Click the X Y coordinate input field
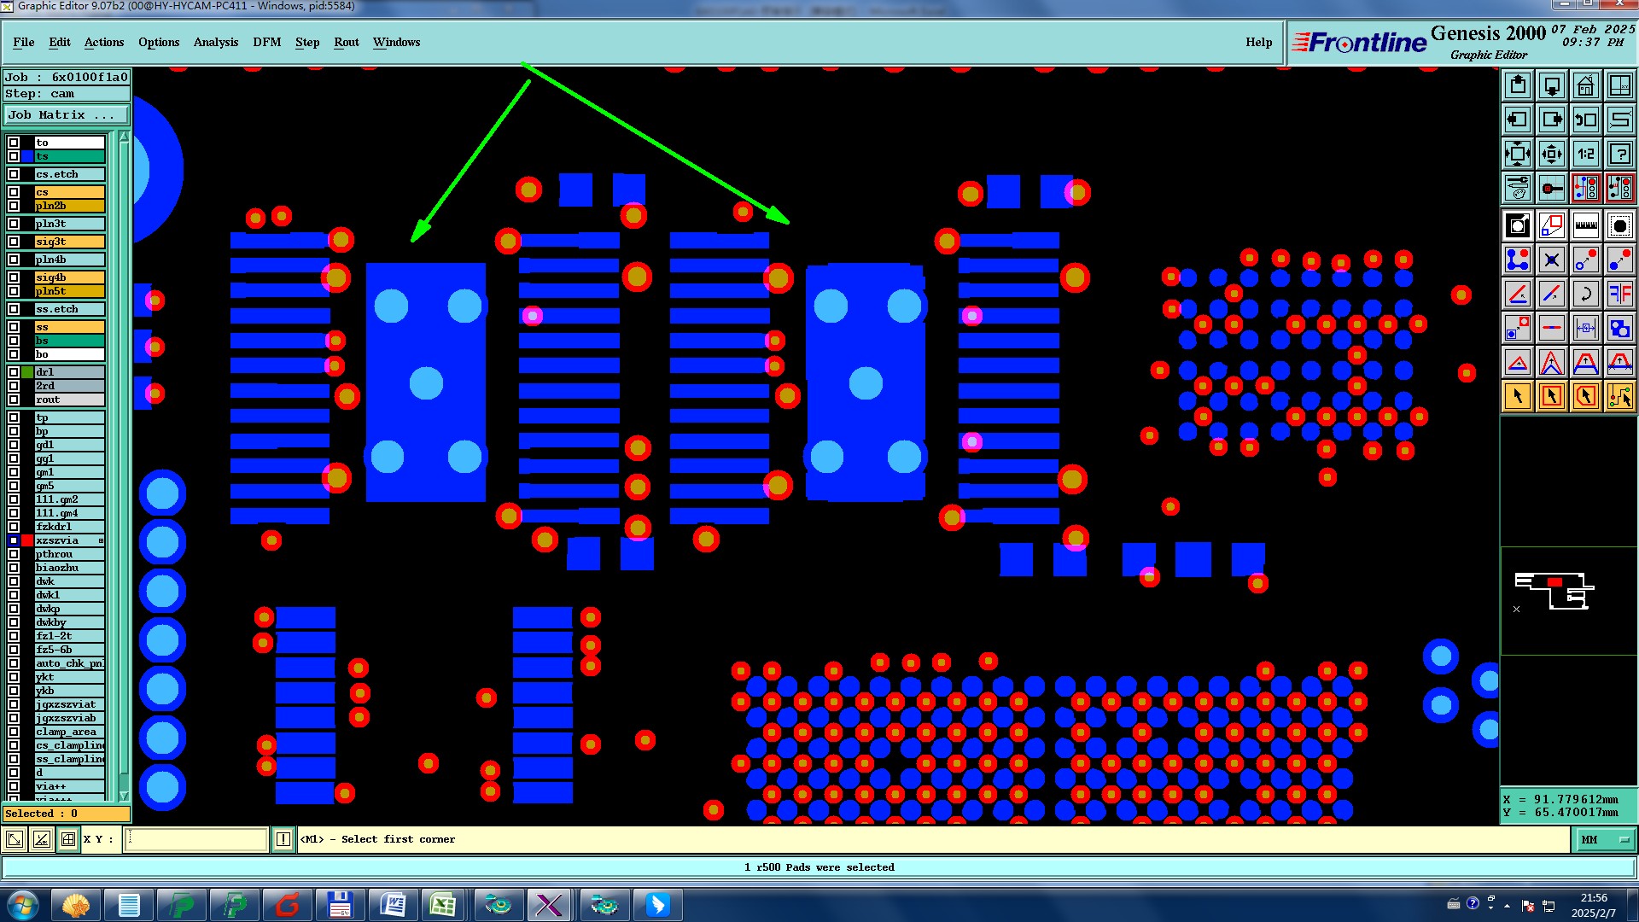 click(196, 840)
